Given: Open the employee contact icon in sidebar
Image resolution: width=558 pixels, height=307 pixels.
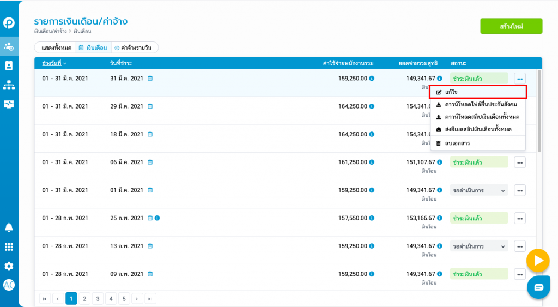Looking at the screenshot, I should point(9,65).
